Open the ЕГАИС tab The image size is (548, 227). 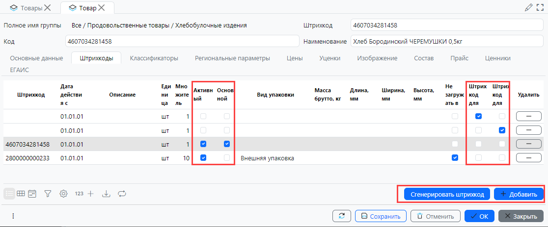coord(20,70)
